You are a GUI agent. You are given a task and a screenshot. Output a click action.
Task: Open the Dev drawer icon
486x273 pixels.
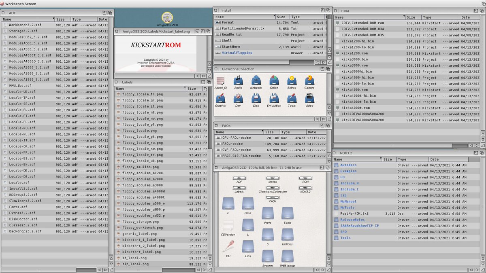238,98
